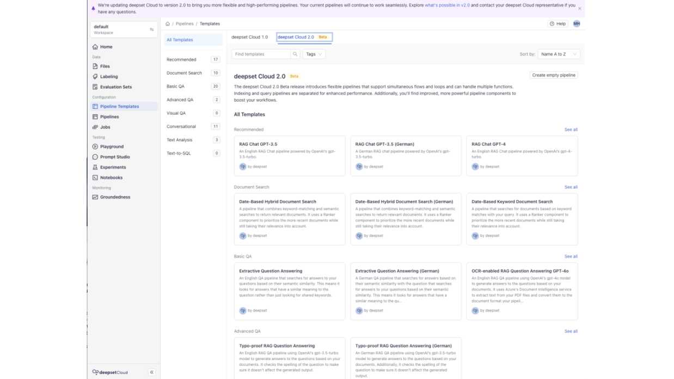
Task: Open Notebooks from sidebar
Action: click(111, 178)
